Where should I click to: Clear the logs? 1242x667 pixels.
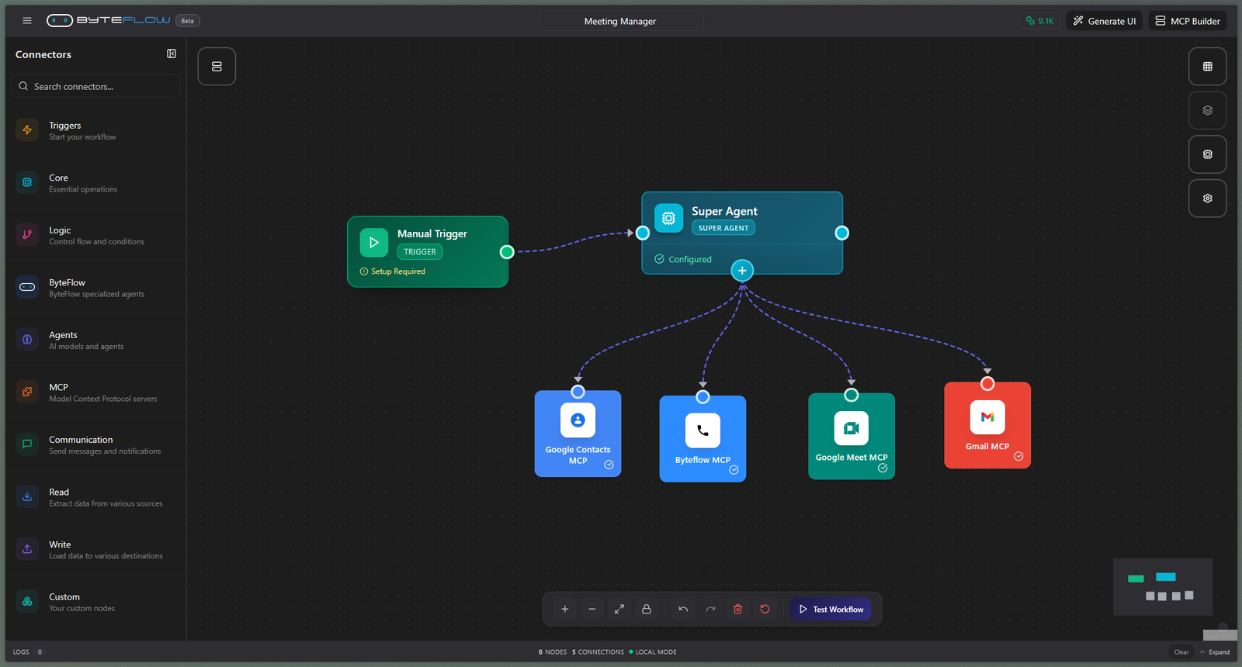click(1181, 652)
